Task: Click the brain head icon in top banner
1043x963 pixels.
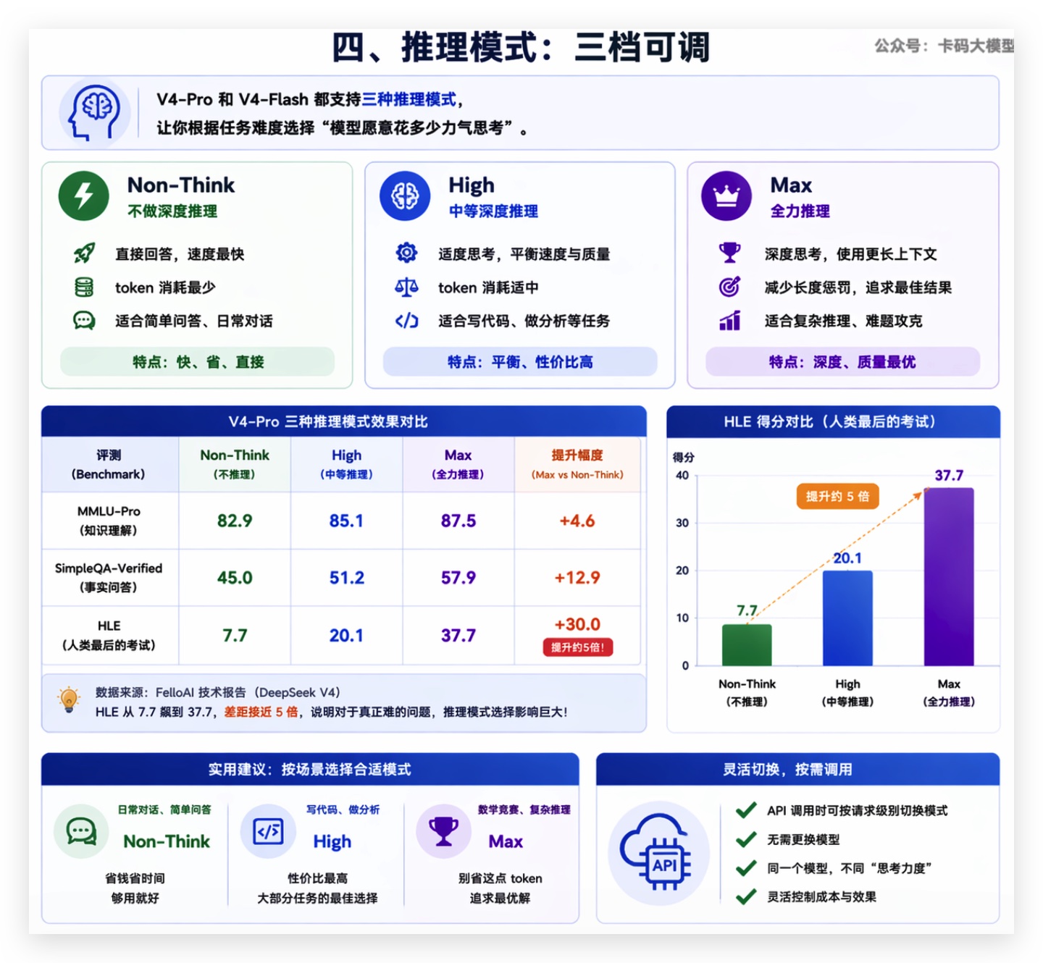Action: [94, 112]
